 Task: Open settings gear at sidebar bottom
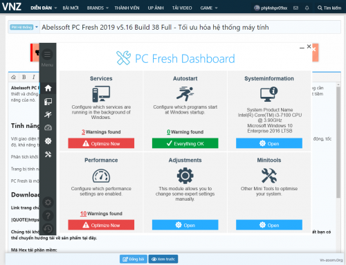(x=48, y=202)
